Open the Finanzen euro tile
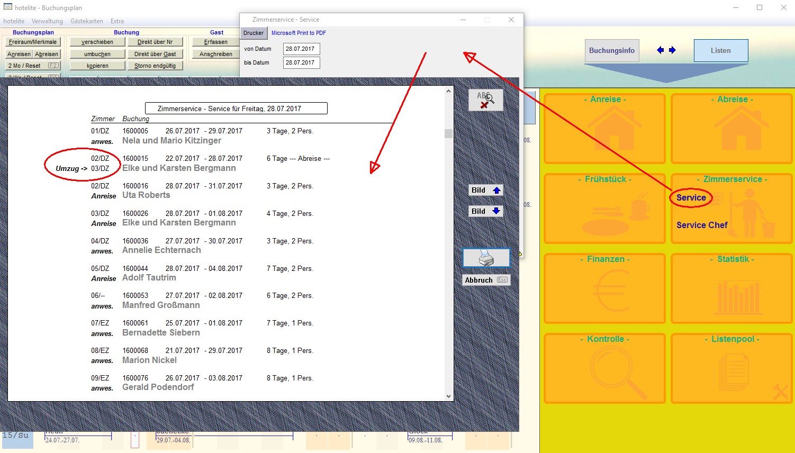Screen dimensions: 795x453 [604, 288]
